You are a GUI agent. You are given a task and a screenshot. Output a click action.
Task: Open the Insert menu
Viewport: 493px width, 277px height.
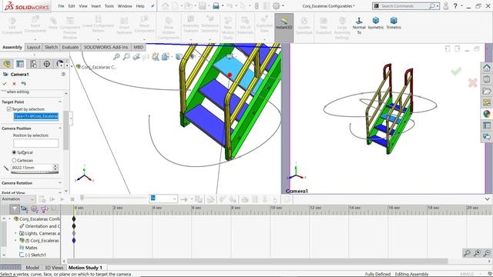[x=96, y=6]
